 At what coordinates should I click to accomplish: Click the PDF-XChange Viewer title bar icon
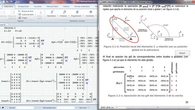coord(100,2)
